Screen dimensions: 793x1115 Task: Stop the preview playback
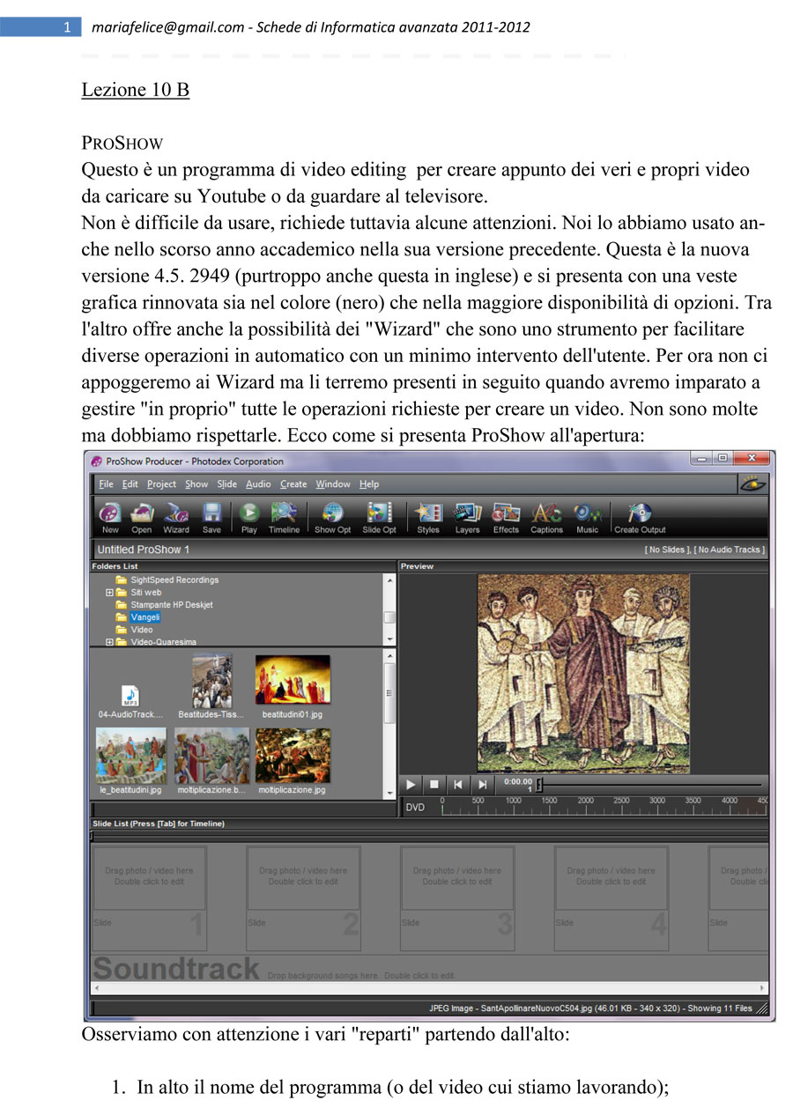tap(434, 784)
